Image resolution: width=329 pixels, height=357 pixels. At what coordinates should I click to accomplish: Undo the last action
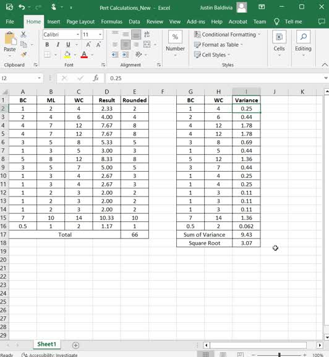coord(22,7)
